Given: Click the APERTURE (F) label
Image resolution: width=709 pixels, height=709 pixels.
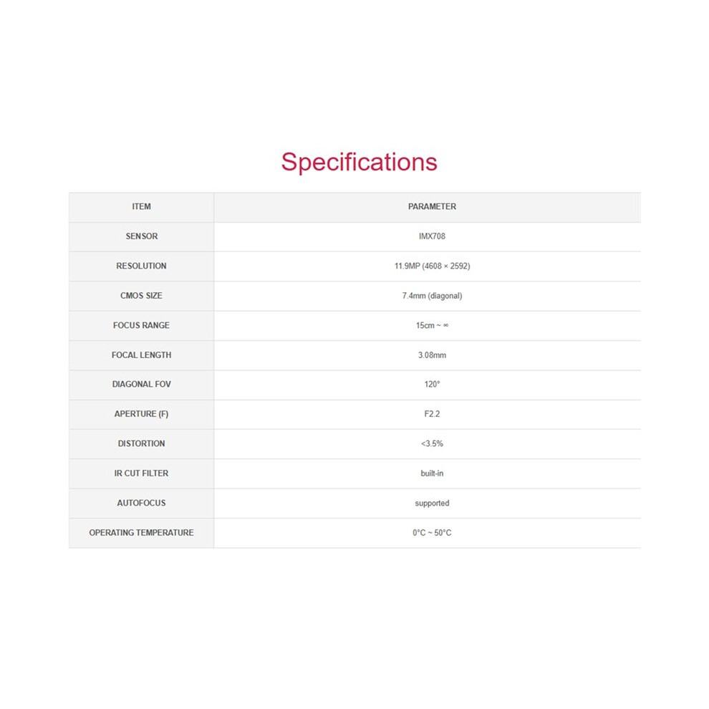Looking at the screenshot, I should pos(142,414).
